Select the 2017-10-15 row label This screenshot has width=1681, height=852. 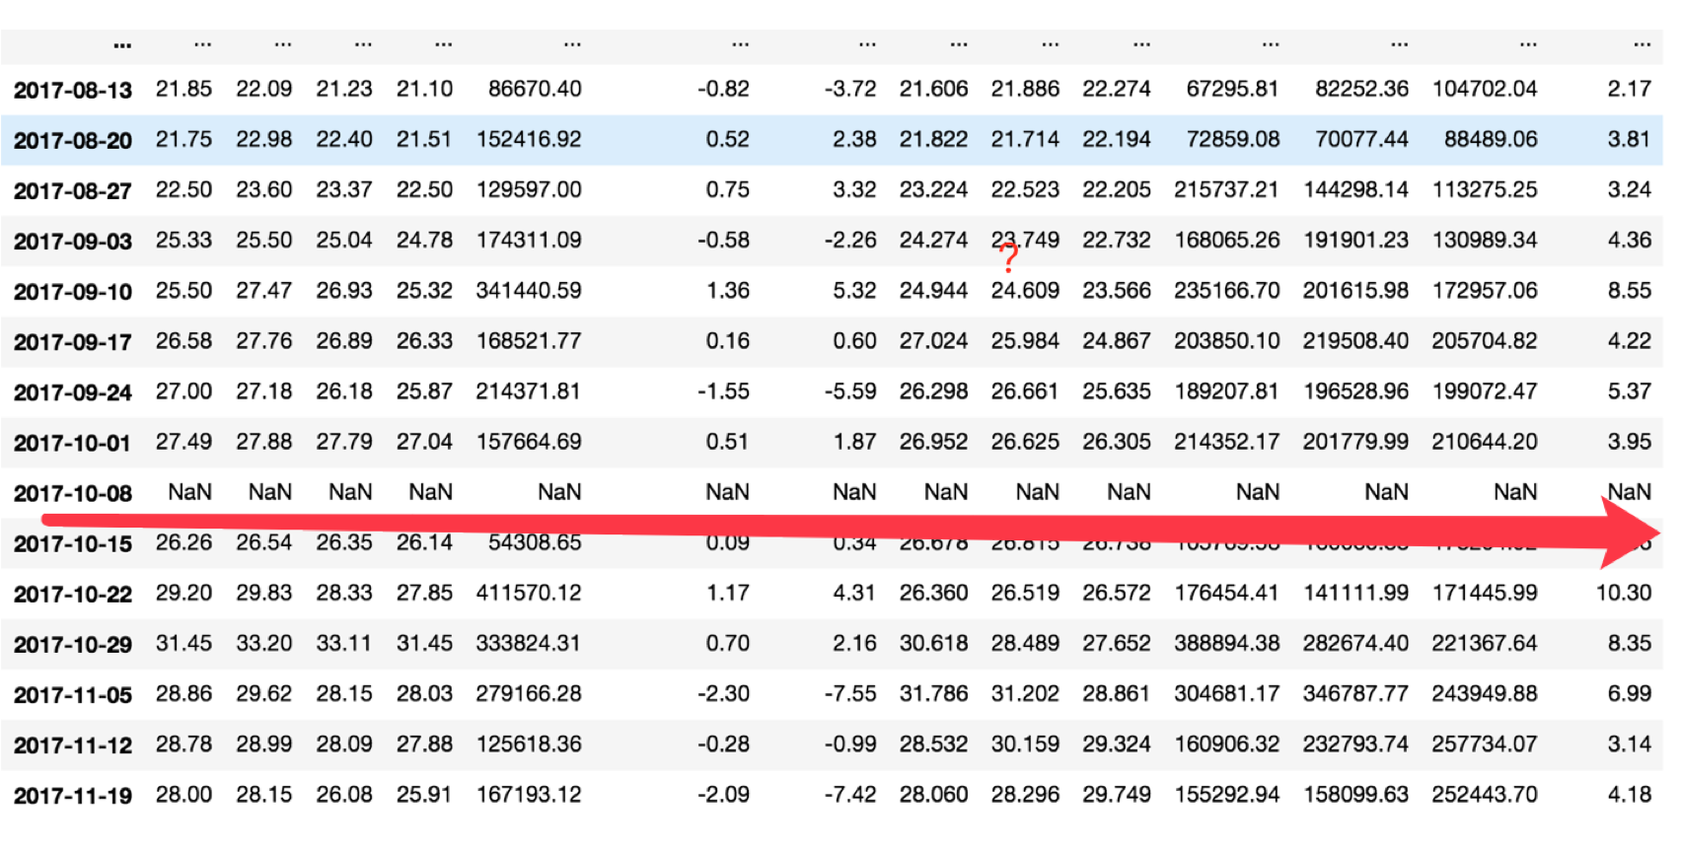(73, 543)
